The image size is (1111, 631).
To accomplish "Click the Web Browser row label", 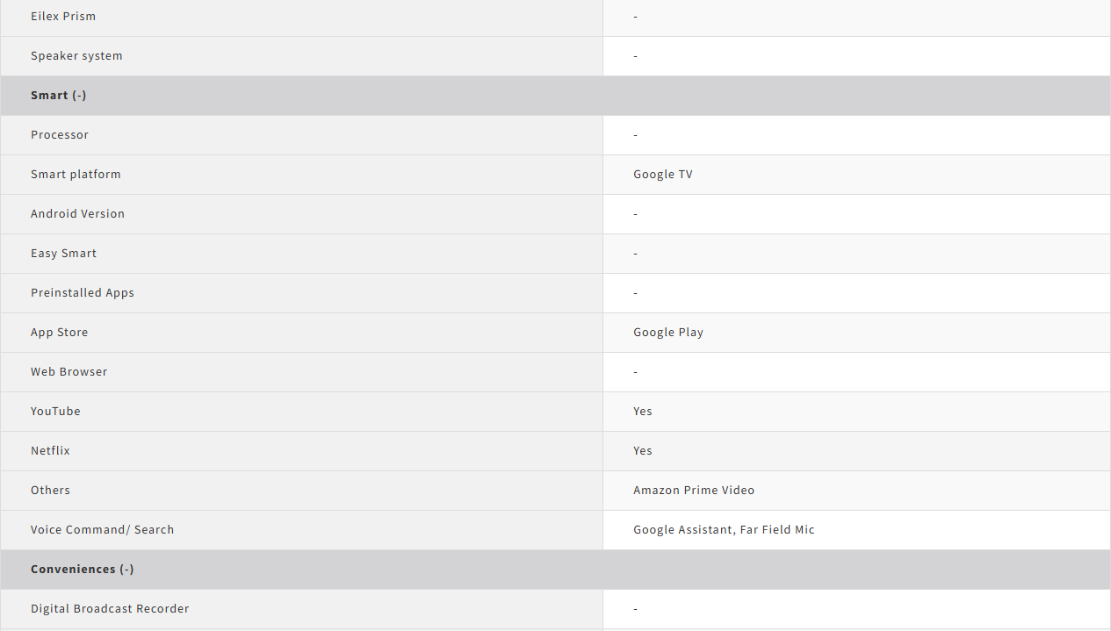I will click(69, 372).
